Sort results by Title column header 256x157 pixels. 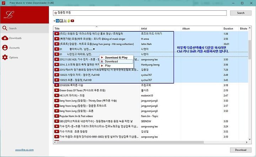pyautogui.click(x=96, y=28)
